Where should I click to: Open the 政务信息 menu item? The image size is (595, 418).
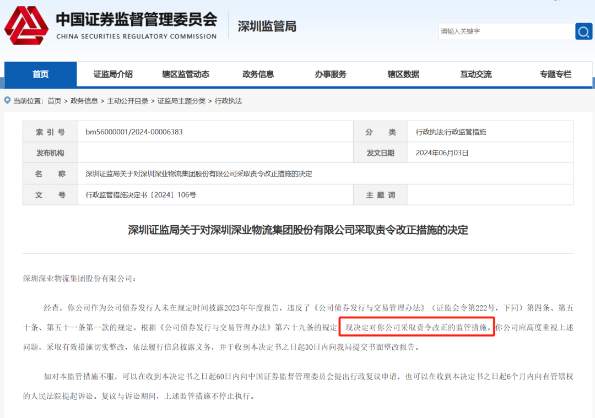coord(258,74)
